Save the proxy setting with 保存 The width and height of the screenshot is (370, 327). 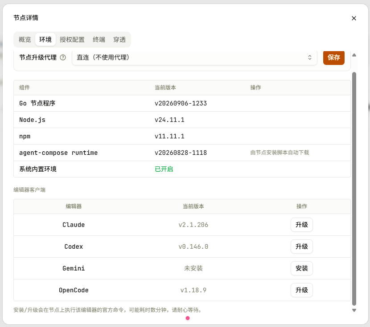(x=333, y=57)
